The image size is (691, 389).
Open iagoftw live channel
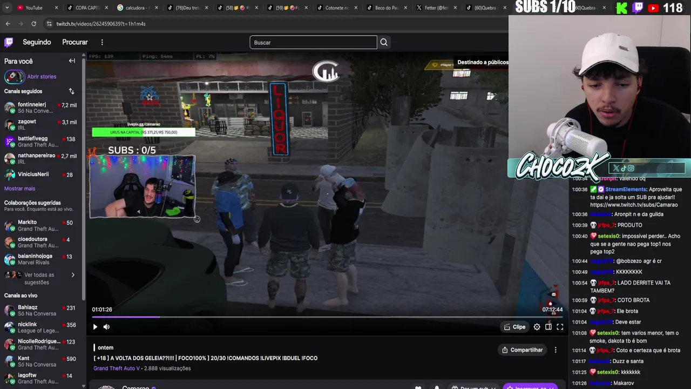42,378
